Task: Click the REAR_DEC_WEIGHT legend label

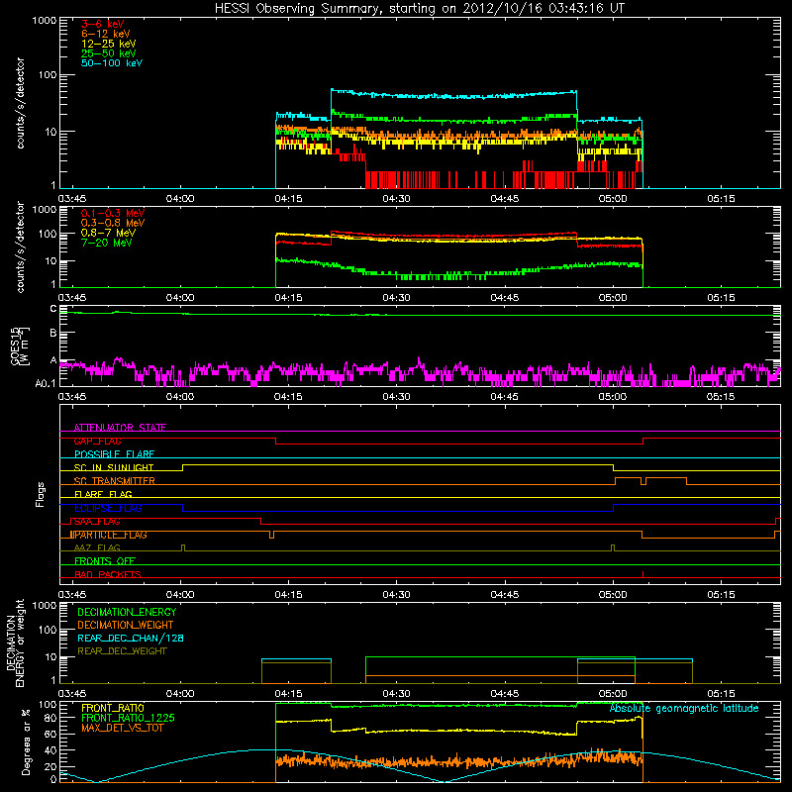Action: [x=122, y=651]
